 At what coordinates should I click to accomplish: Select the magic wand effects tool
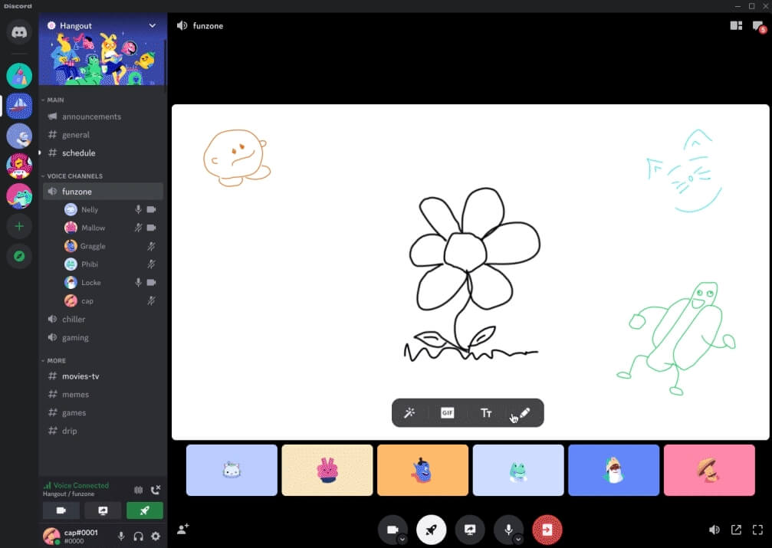(410, 412)
